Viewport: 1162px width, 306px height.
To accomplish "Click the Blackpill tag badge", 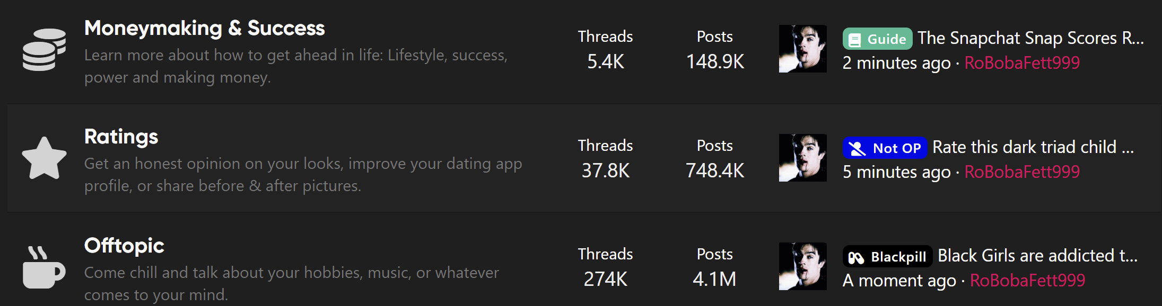I will pos(887,257).
